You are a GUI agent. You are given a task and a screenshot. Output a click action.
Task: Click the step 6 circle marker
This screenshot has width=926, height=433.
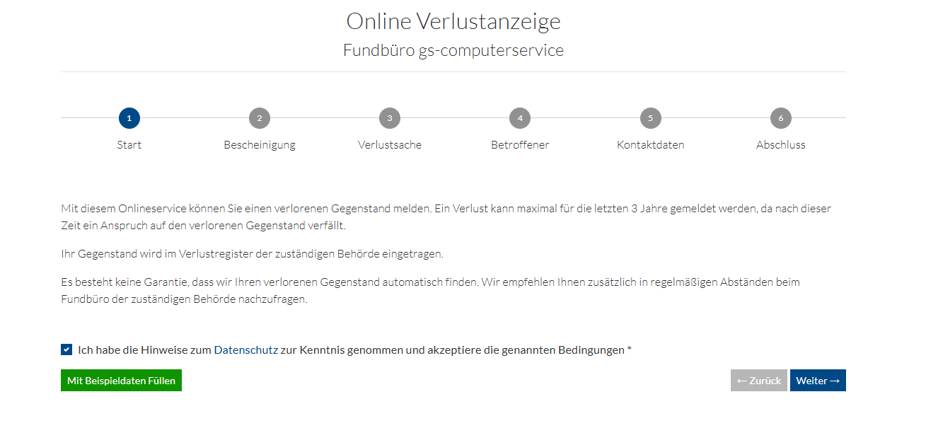(x=780, y=118)
